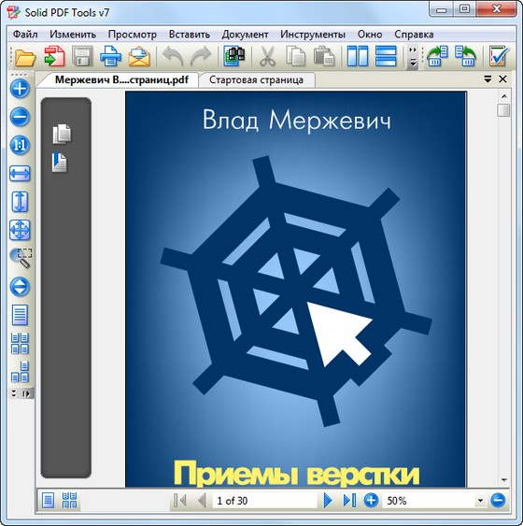Viewport: 523px width, 526px height.
Task: Click the Solid PDF Tools title bar icon
Action: [x=14, y=12]
